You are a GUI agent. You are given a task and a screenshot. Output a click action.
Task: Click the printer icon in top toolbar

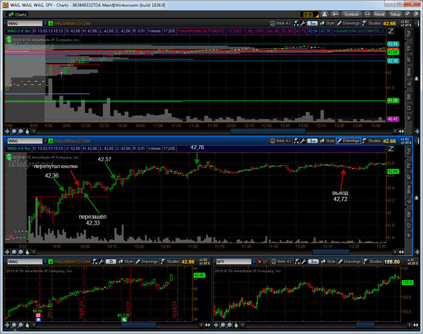click(368, 14)
